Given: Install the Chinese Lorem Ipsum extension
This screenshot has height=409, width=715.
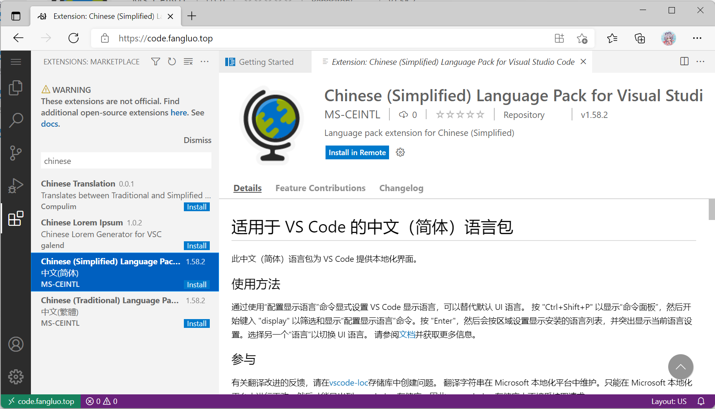Looking at the screenshot, I should coord(197,246).
